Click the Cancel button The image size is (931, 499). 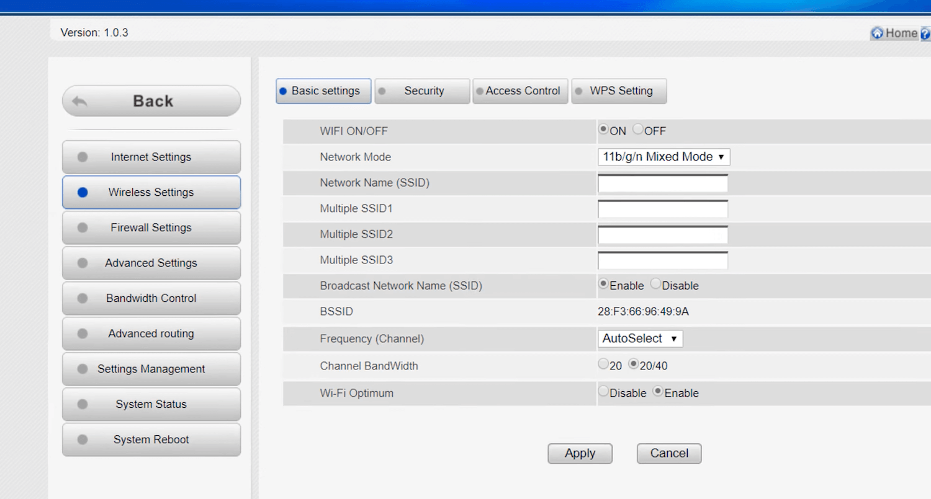pos(668,453)
